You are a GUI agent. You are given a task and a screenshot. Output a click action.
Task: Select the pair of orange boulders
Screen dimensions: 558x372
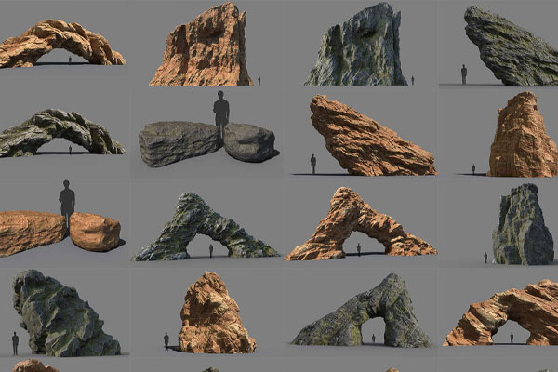pos(60,232)
